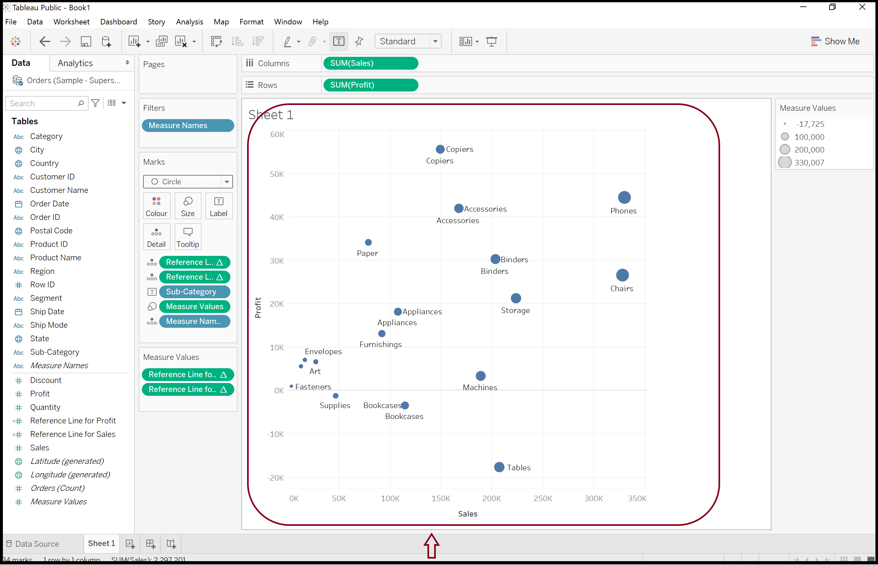Switch to the Data tab

pyautogui.click(x=21, y=63)
